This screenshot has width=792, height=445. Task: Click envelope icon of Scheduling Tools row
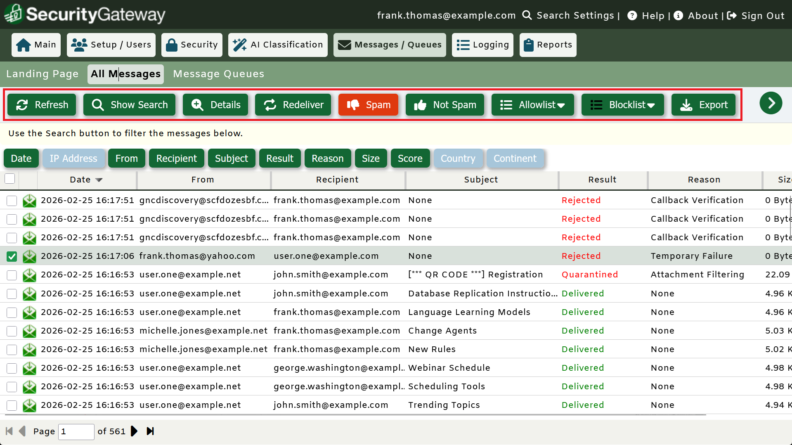coord(29,387)
